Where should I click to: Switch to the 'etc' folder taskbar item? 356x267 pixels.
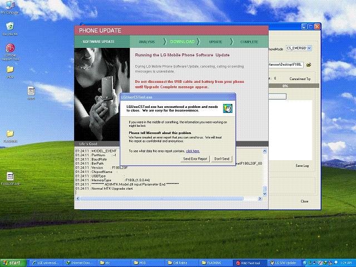point(114,263)
